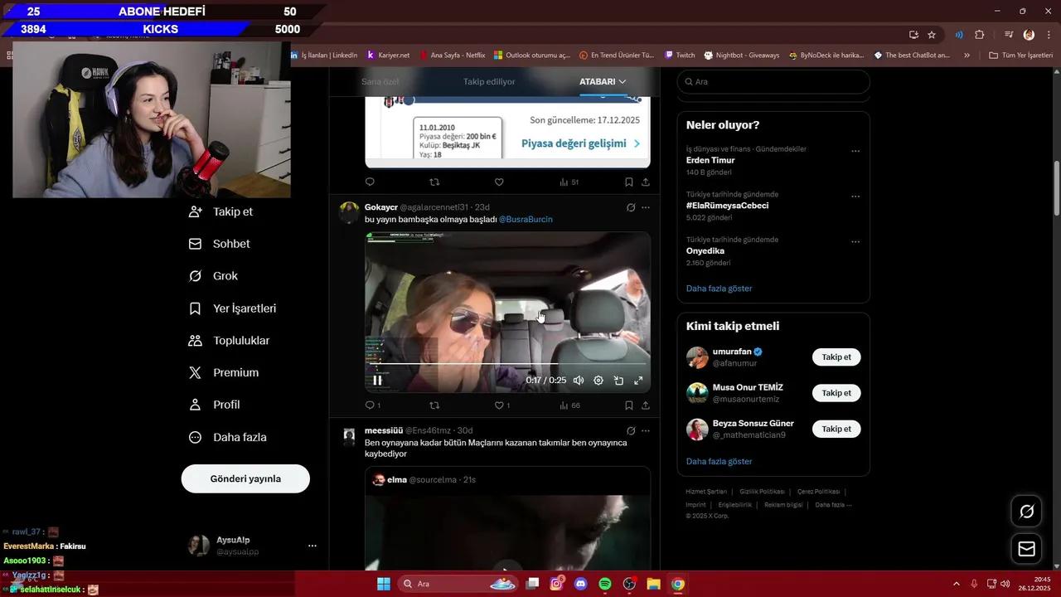Open Chrome extensions puzzle icon

(980, 35)
